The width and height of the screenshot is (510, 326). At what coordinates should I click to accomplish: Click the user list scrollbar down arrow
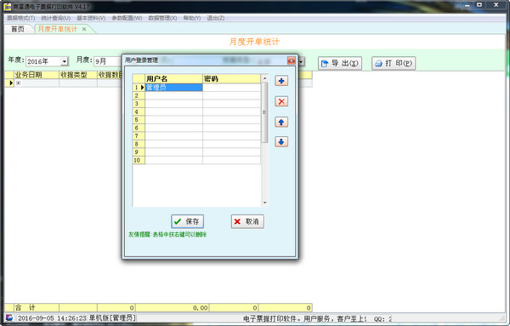point(264,203)
